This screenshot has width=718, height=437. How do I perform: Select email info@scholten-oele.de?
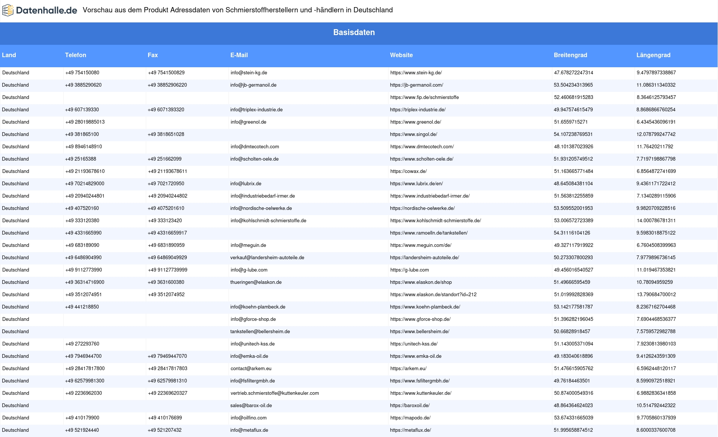(x=254, y=159)
